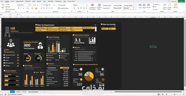This screenshot has width=186, height=96.
Task: Click the formula bar input field
Action: tap(102, 14)
